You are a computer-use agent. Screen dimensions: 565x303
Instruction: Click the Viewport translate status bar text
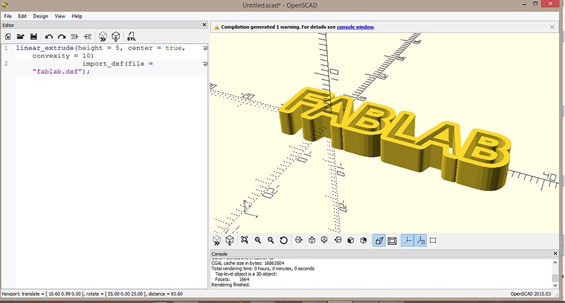[92, 294]
